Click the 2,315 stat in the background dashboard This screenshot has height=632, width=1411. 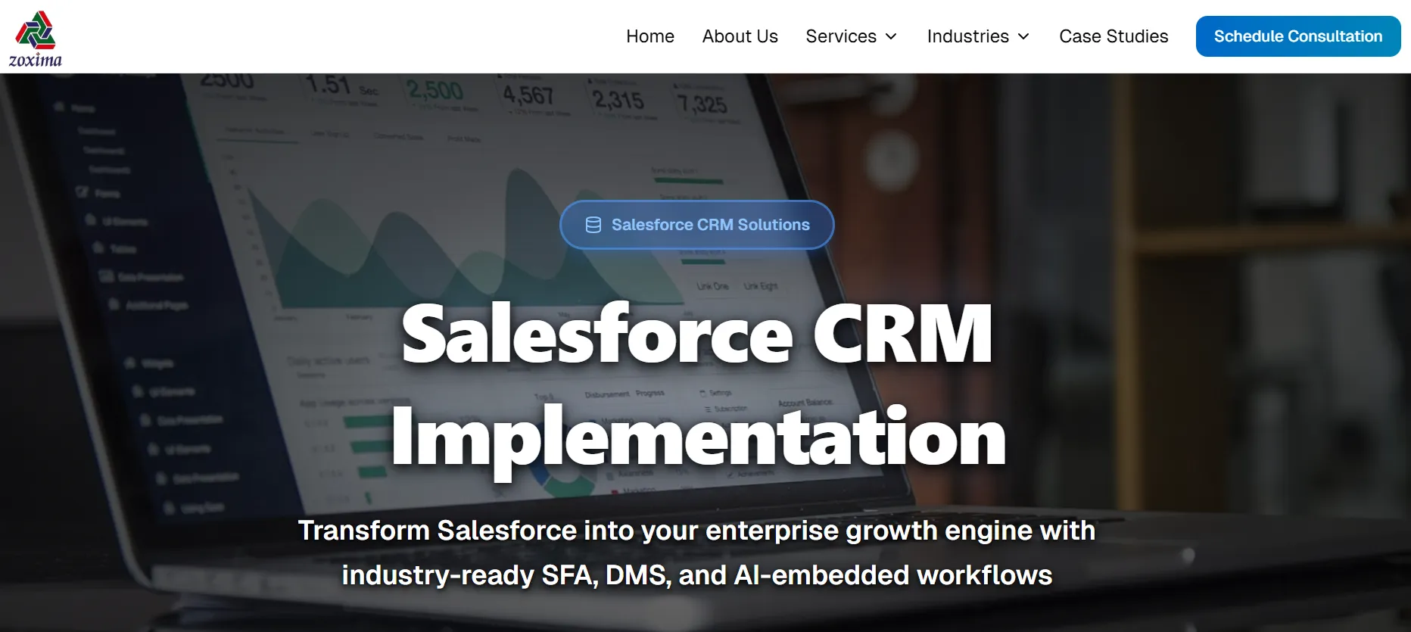coord(618,99)
